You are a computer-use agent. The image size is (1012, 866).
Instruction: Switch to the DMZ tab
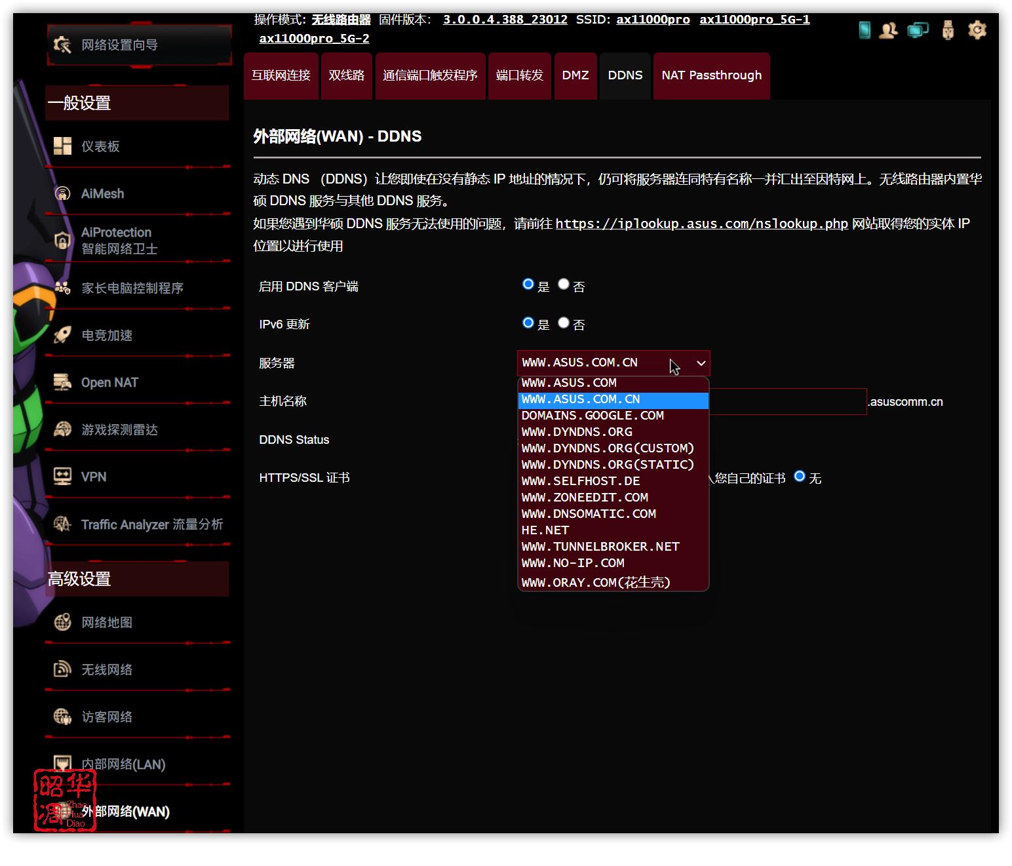tap(575, 75)
